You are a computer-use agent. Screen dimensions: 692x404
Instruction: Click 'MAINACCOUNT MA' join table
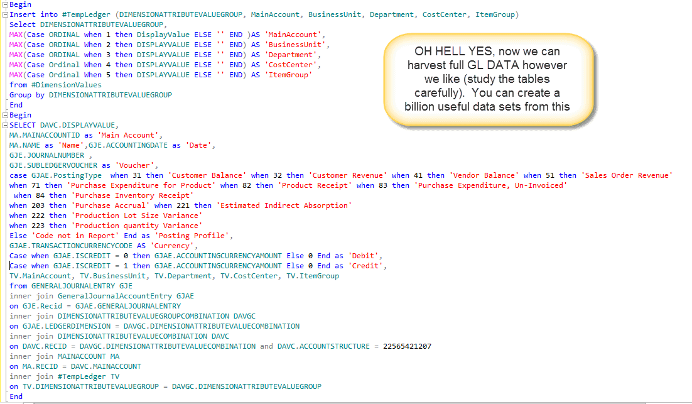tap(89, 356)
